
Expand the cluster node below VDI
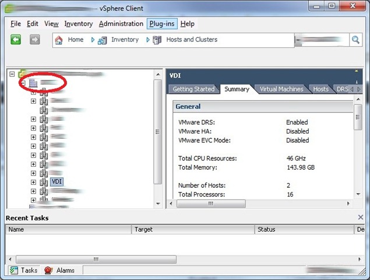[x=34, y=191]
